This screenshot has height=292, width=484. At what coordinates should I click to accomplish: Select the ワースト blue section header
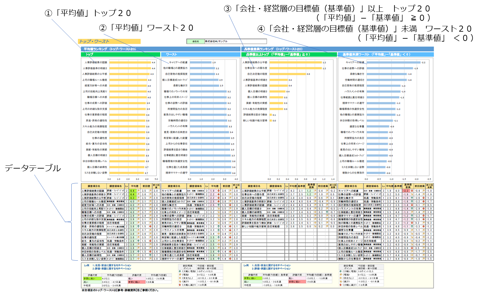click(x=201, y=54)
